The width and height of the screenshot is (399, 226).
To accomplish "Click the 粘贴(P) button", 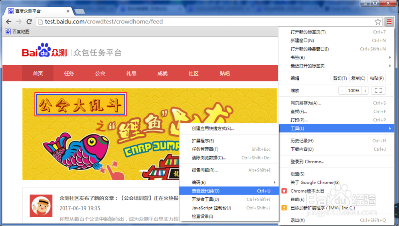I will coord(377,78).
